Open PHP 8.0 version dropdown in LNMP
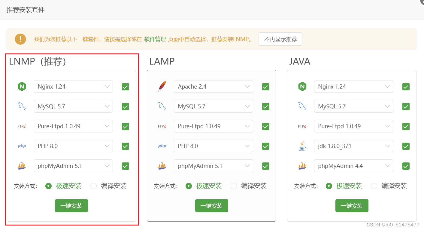Screen dimensions: 424x230 73,146
